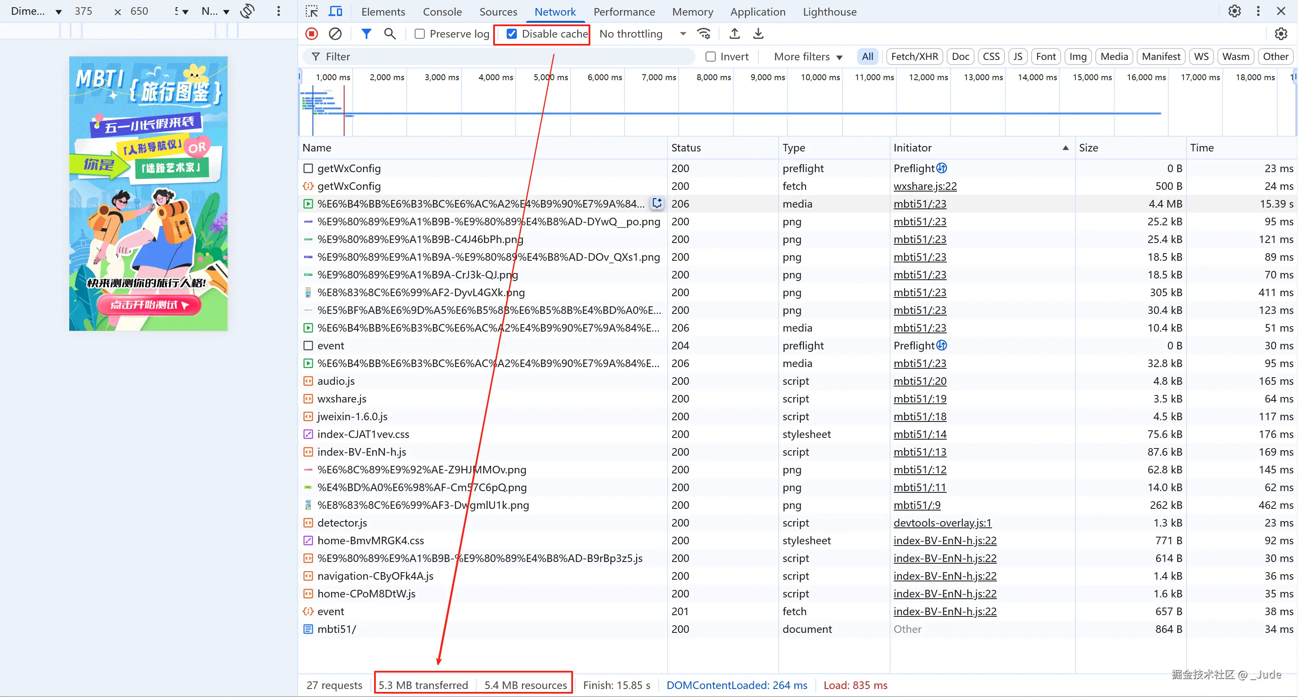Click the export HAR download icon

point(758,34)
